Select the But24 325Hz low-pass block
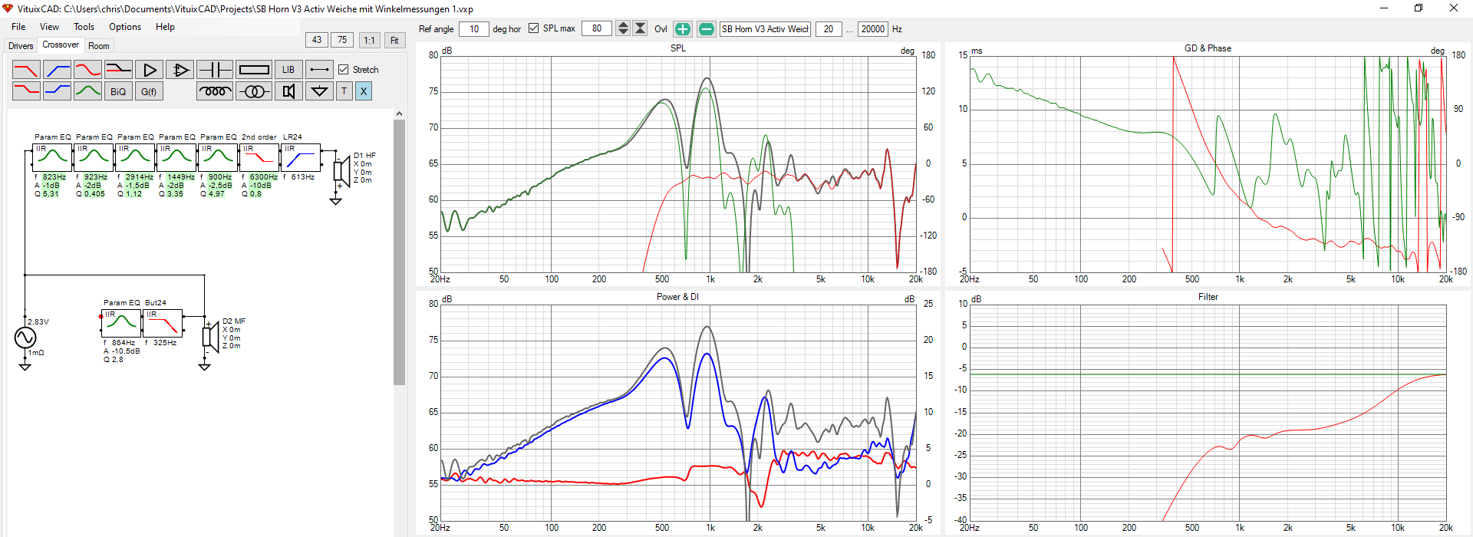Screen dimensions: 1473x537 163,323
